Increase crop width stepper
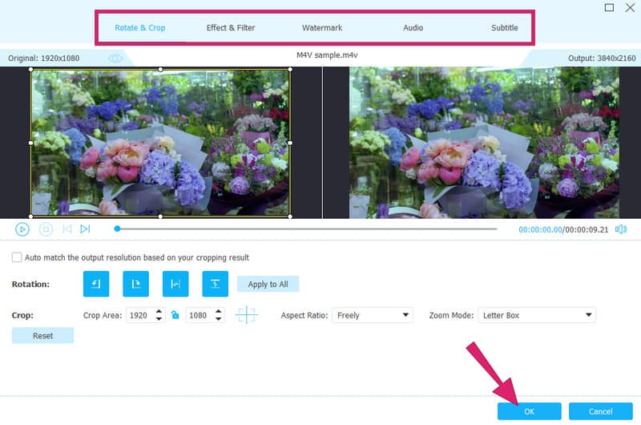641x425 pixels. (159, 312)
